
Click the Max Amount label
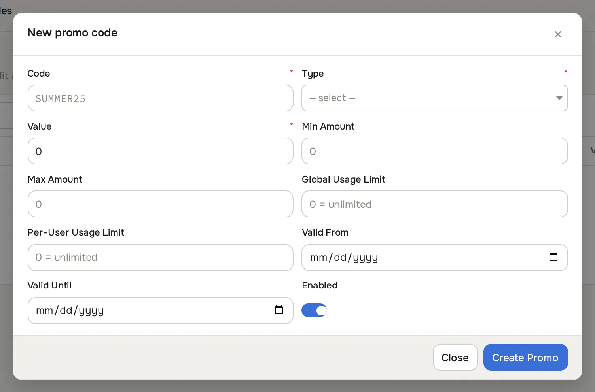click(55, 179)
